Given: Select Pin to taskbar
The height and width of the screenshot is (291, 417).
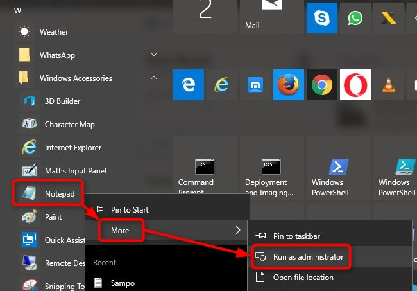Looking at the screenshot, I should (330, 236).
